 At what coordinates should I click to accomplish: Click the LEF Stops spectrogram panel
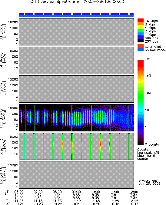click(x=76, y=32)
